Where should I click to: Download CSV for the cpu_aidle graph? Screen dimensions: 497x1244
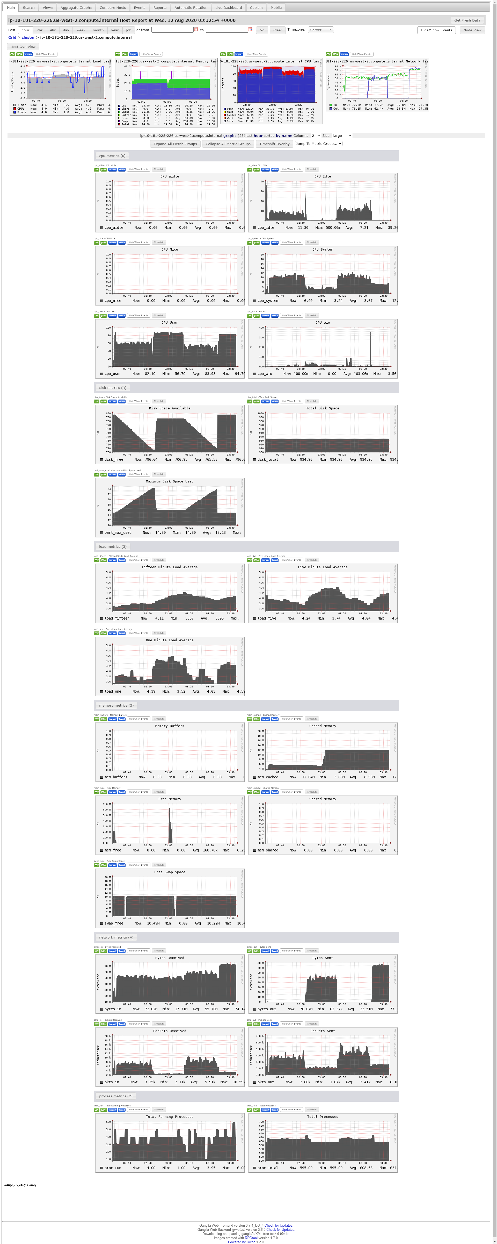point(97,169)
